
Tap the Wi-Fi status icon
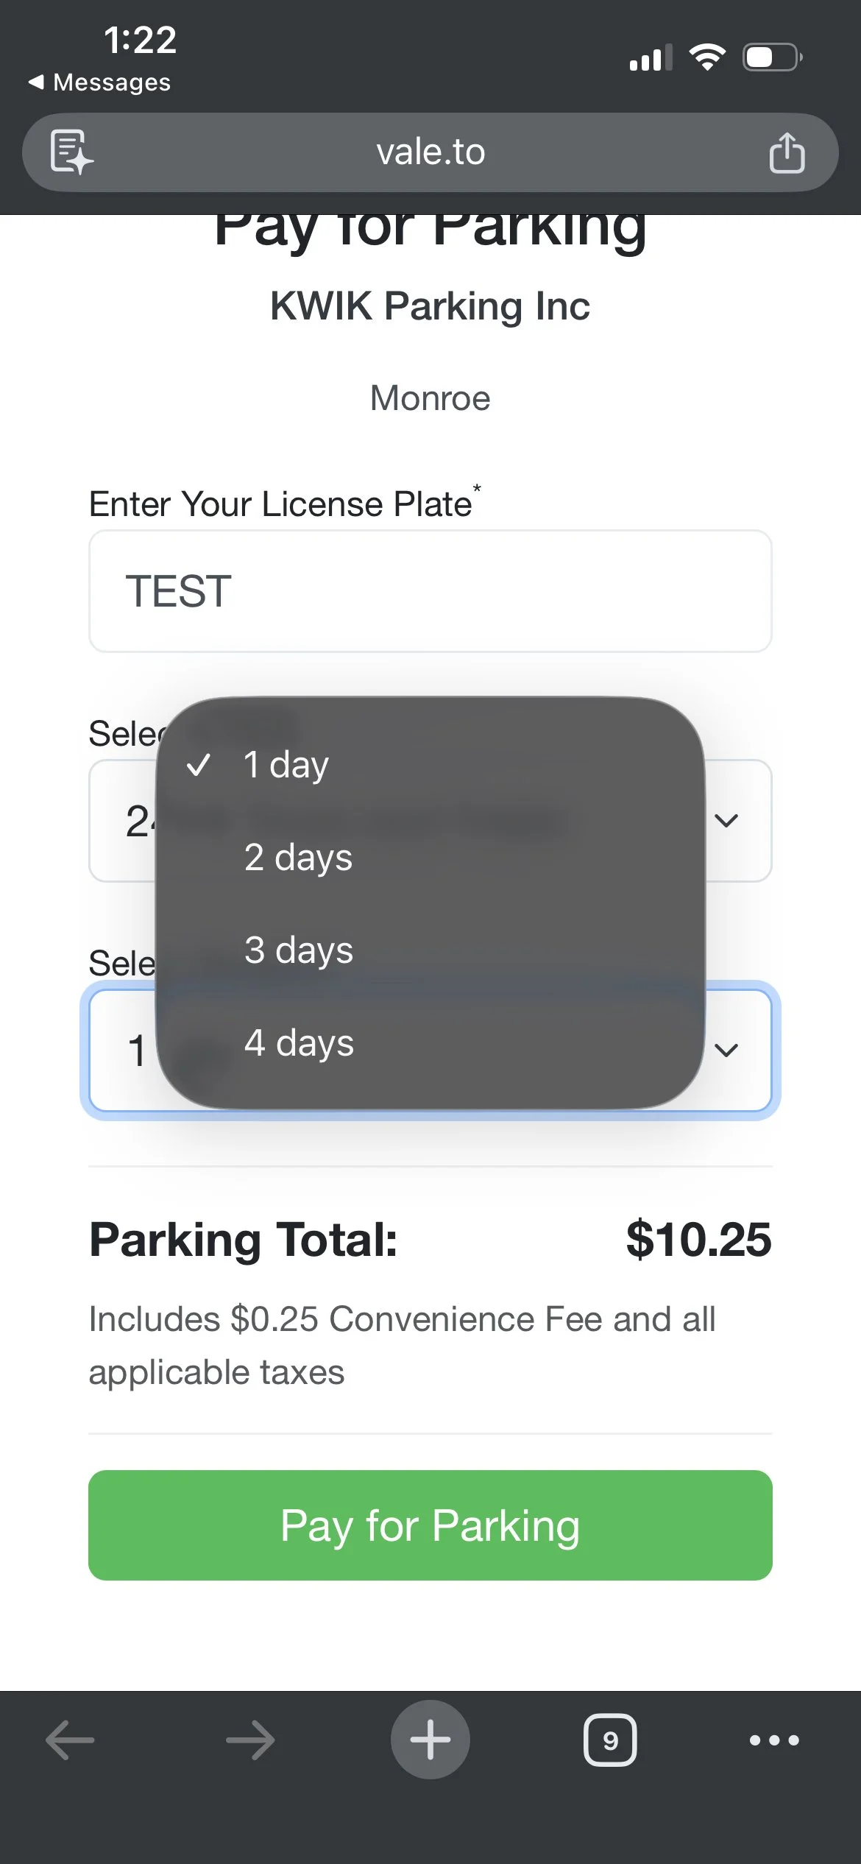707,57
